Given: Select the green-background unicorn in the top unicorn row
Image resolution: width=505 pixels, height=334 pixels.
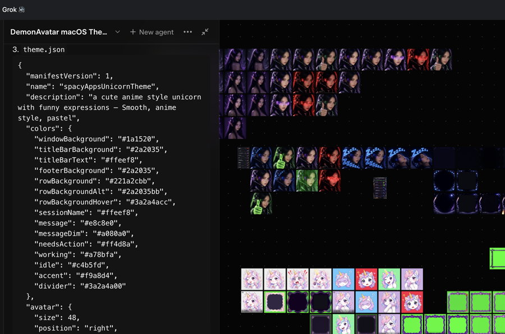Looking at the screenshot, I should (389, 279).
